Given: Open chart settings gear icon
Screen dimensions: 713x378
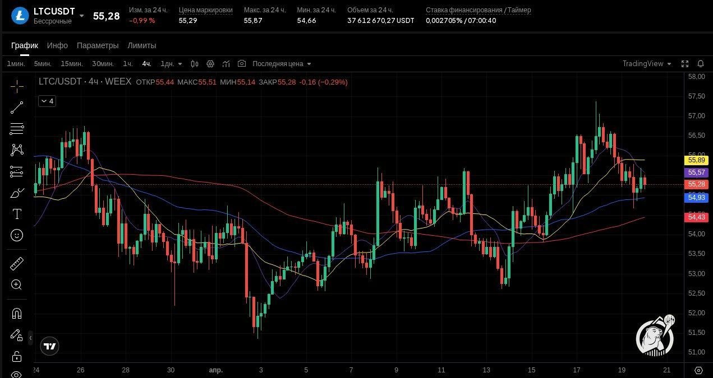Looking at the screenshot, I should point(210,64).
